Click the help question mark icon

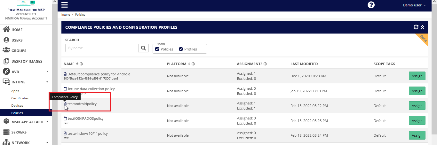[x=371, y=5]
